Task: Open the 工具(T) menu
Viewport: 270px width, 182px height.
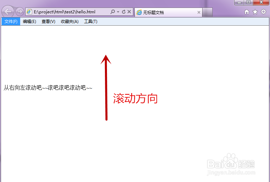Action: click(91, 21)
